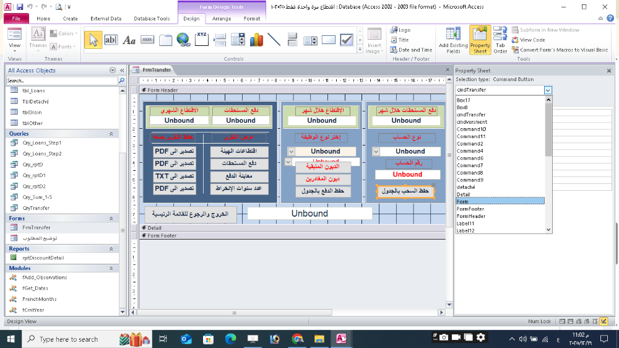Toggle the Property Sheet pane button
The width and height of the screenshot is (619, 348).
pyautogui.click(x=480, y=41)
